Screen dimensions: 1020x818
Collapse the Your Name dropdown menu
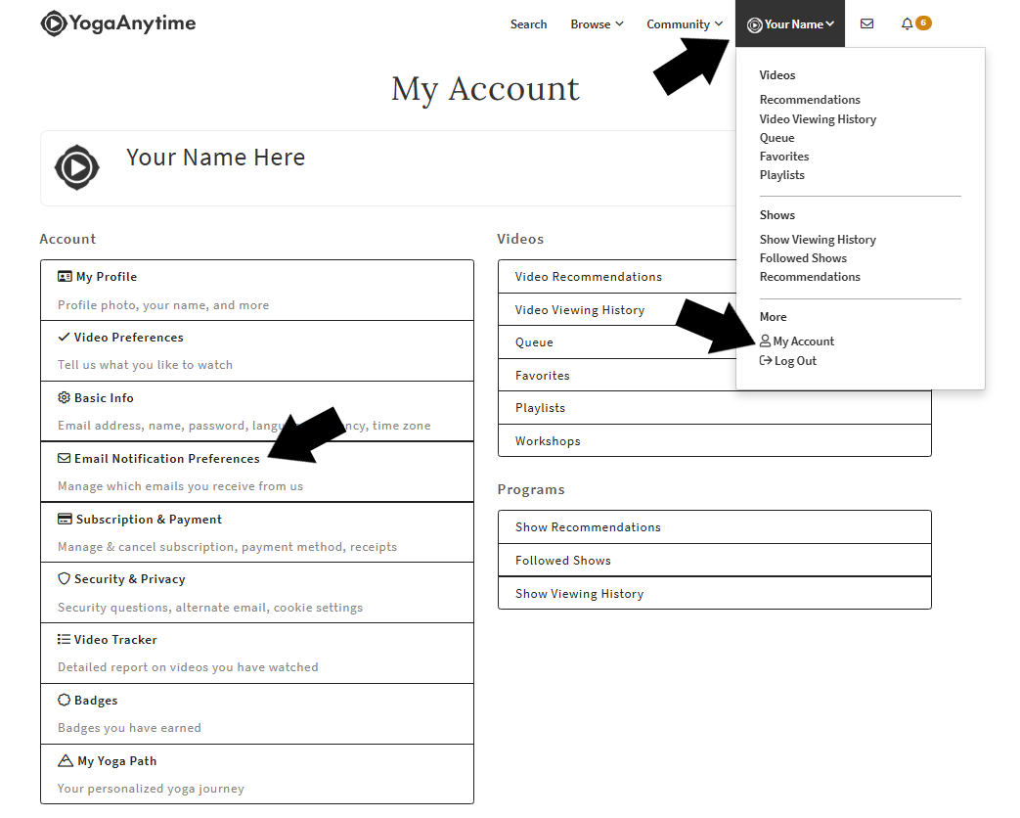[790, 24]
